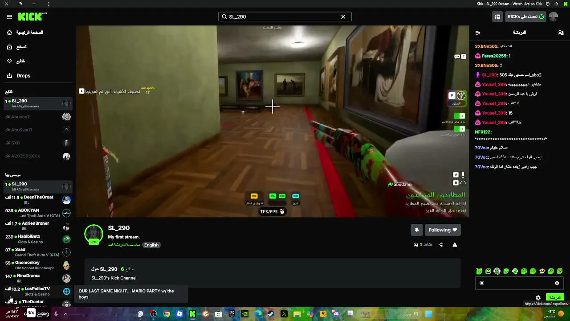
Task: Open Google Chrome from the taskbar
Action: pyautogui.click(x=167, y=314)
